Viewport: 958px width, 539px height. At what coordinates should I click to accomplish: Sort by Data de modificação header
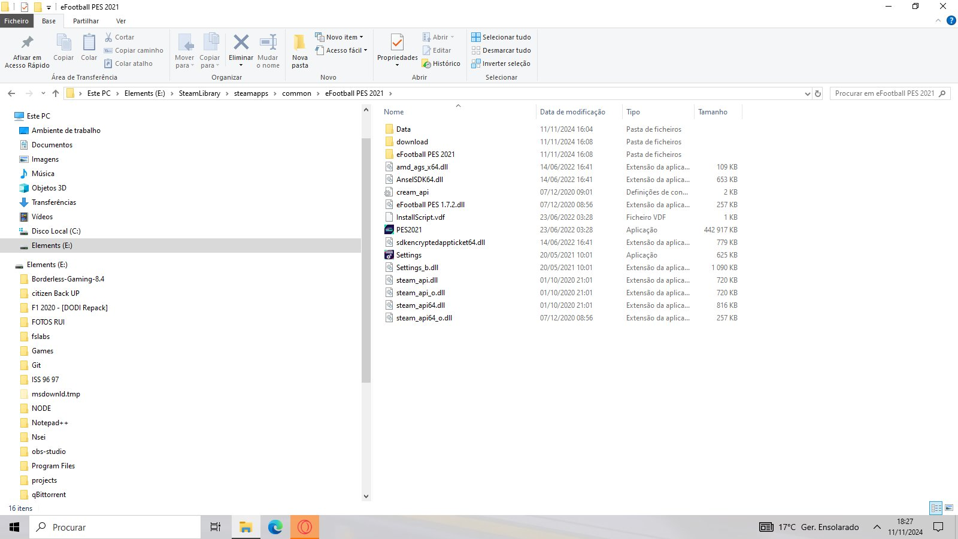tap(572, 112)
